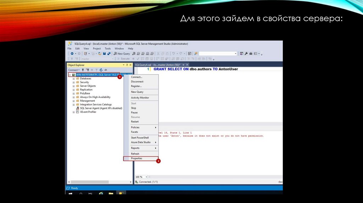Screen dimensions: 363x203
Task: Expand the Replication node
Action: [74, 90]
